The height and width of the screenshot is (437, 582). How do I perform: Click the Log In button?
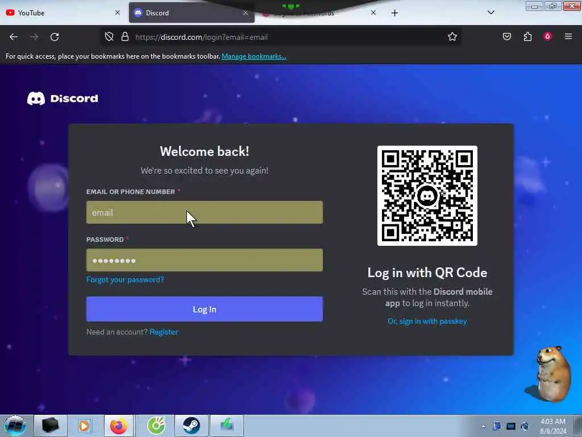tap(205, 309)
